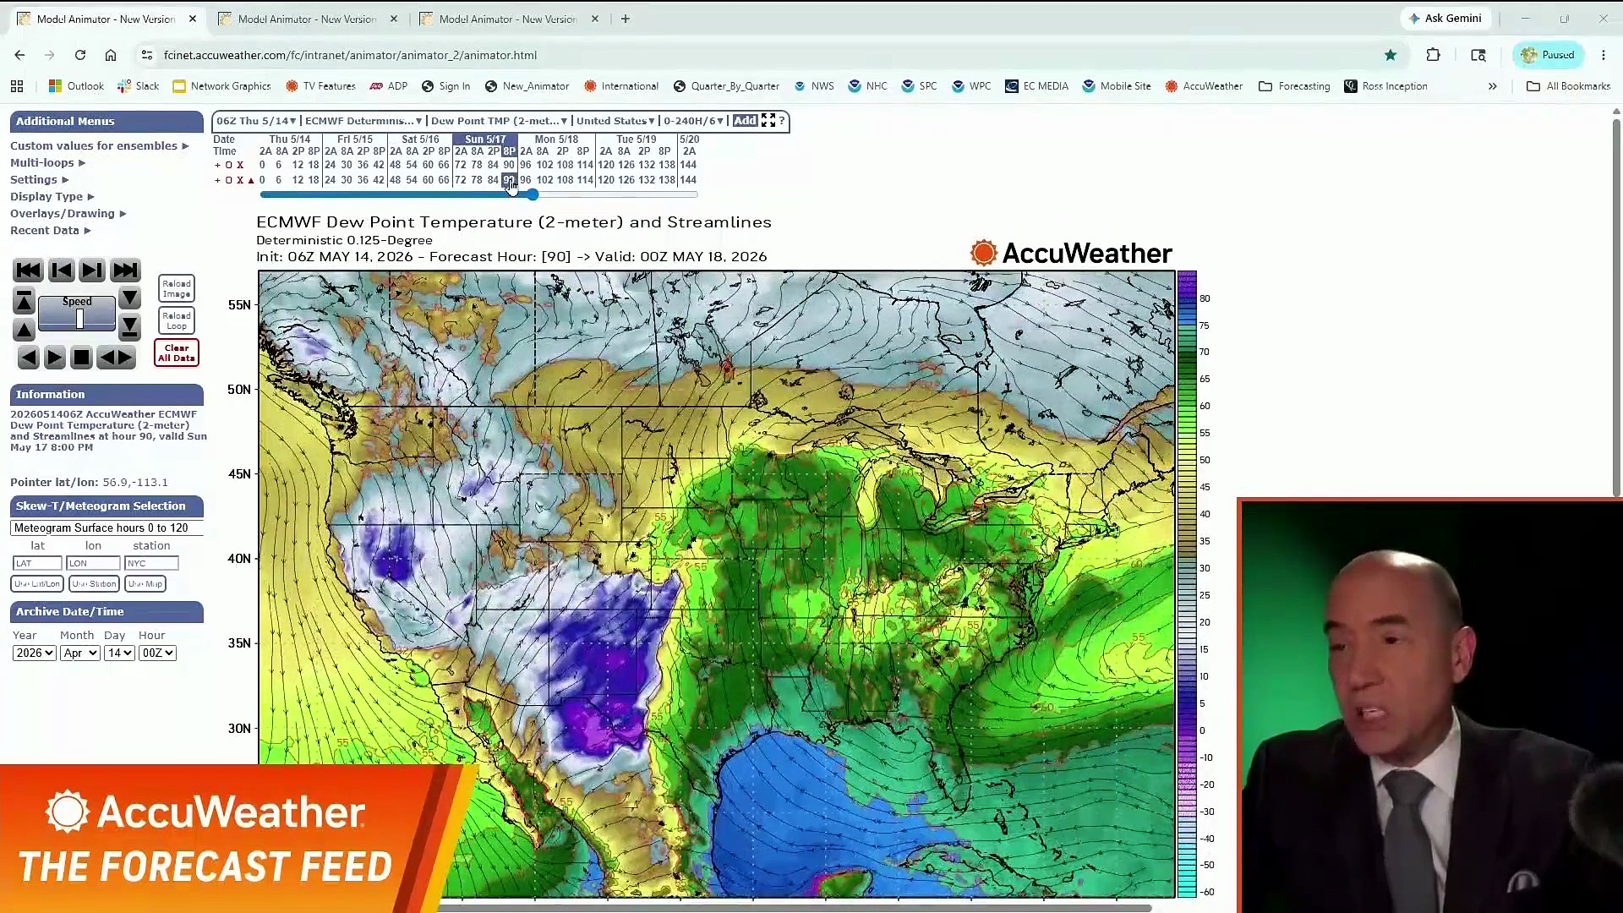Open the archive Hour dropdown
The width and height of the screenshot is (1623, 913).
click(157, 653)
